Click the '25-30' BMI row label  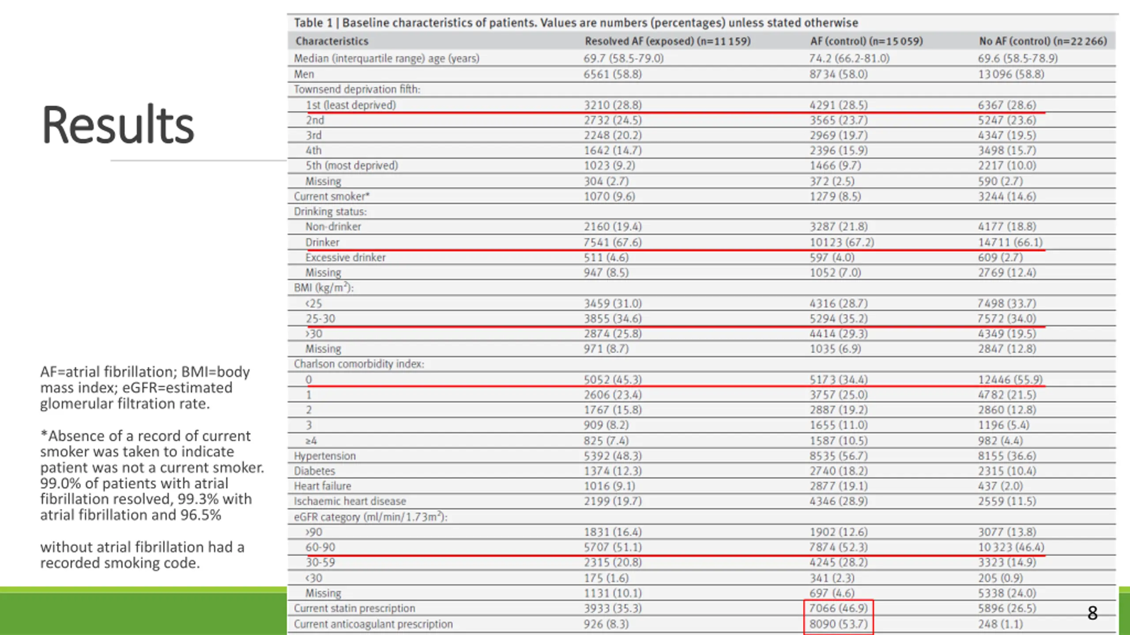pos(320,319)
